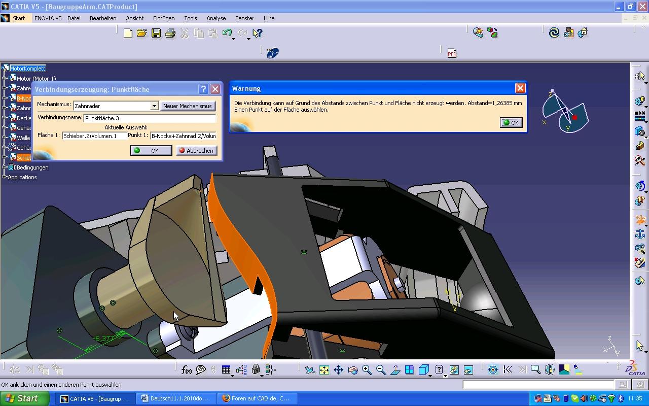The height and width of the screenshot is (406, 649).
Task: Click the Fläche 1 selection field
Action: point(94,136)
